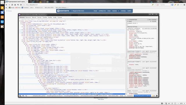This screenshot has height=105, width=186.
Task: Collapse the Styles section
Action: pyautogui.click(x=128, y=21)
